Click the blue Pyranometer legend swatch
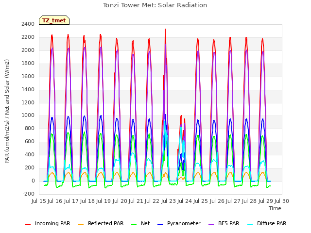The height and width of the screenshot is (233, 311). (160, 224)
